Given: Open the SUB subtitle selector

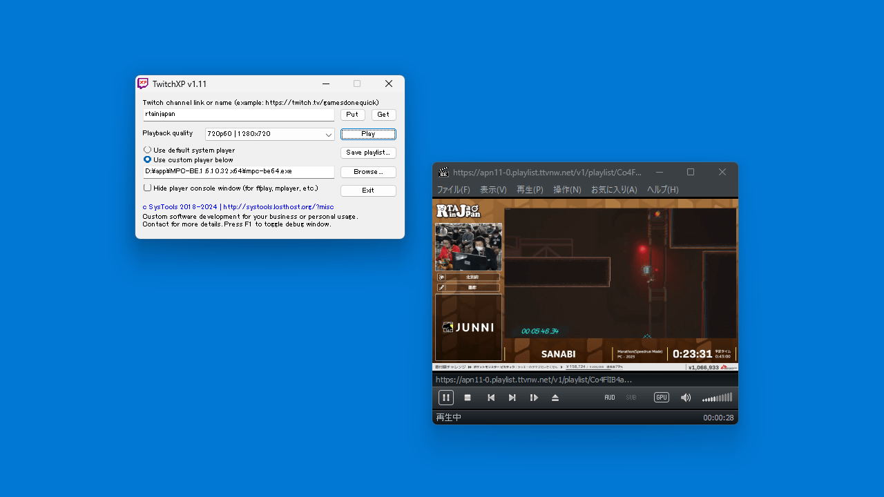Looking at the screenshot, I should point(631,398).
